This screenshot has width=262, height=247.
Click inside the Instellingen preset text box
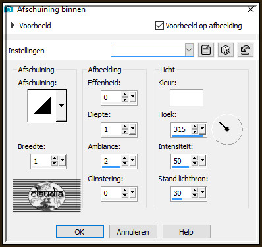pyautogui.click(x=148, y=50)
